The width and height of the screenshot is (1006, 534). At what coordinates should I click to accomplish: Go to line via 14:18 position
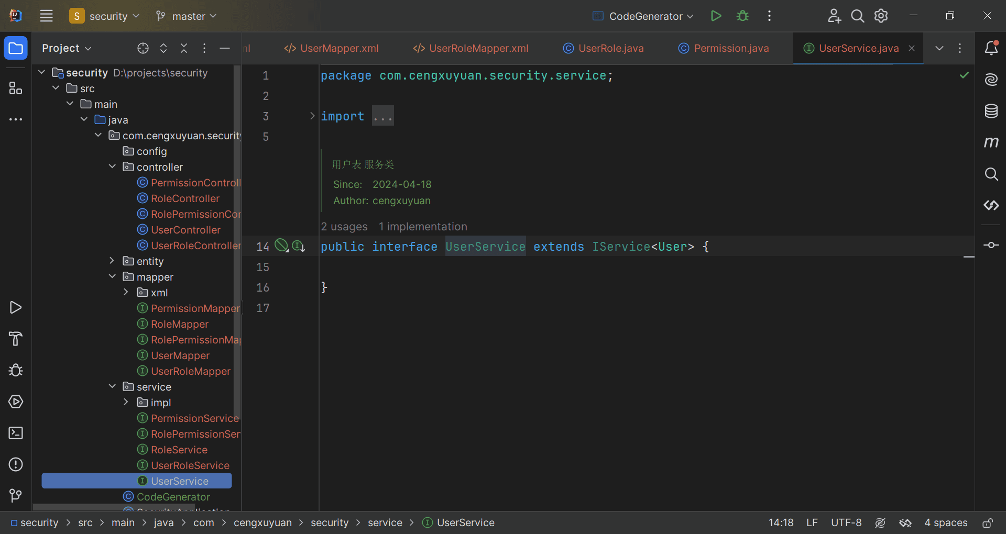[781, 522]
